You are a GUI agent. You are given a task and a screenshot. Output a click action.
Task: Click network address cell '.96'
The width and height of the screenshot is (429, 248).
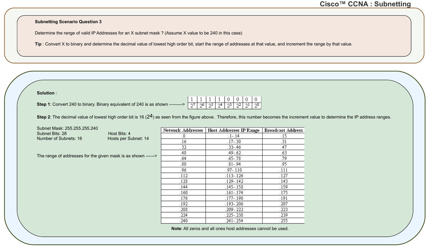click(x=183, y=170)
